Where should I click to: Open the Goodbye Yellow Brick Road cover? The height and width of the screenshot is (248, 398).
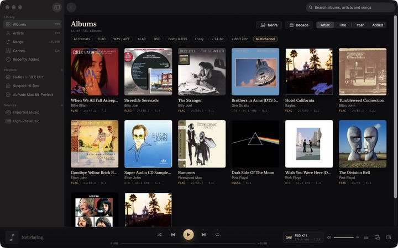[95, 144]
